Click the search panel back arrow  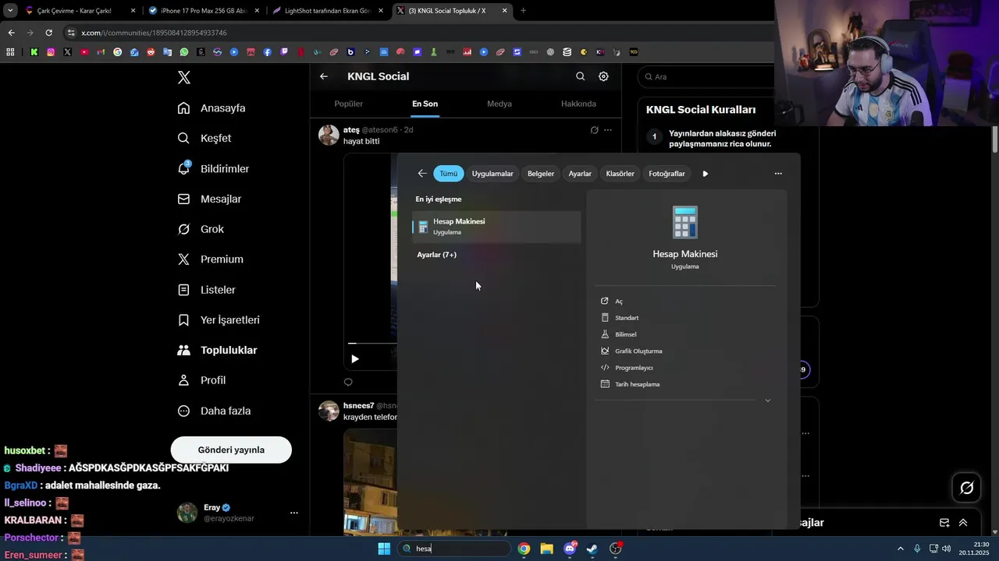pyautogui.click(x=422, y=174)
